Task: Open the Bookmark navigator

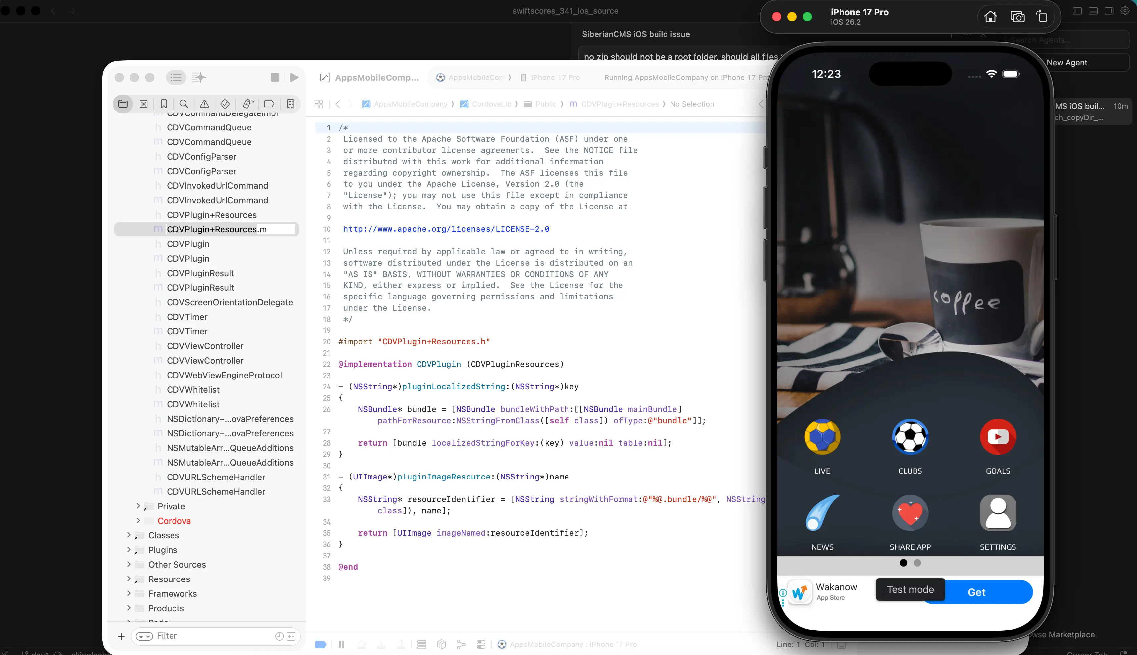Action: click(164, 104)
